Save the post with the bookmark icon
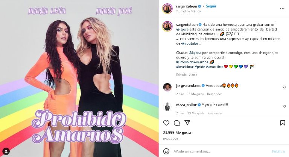This screenshot has width=289, height=157. [x=283, y=123]
